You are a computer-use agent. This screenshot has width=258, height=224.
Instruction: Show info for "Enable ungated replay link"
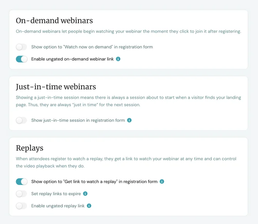tap(89, 206)
